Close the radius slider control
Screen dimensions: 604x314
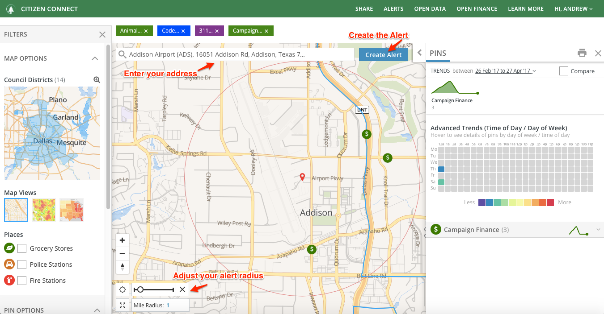pyautogui.click(x=182, y=289)
